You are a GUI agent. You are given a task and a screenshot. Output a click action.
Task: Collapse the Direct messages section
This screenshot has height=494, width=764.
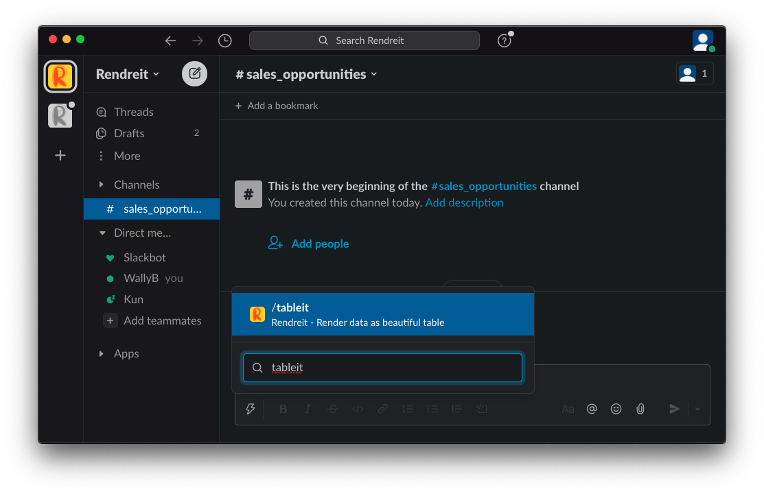(102, 233)
